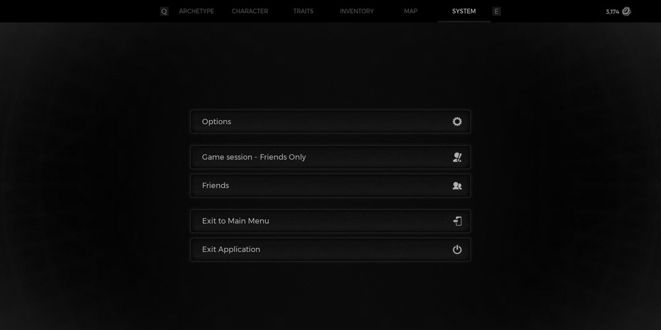Image resolution: width=661 pixels, height=330 pixels.
Task: Go to the Traits tab
Action: [303, 11]
